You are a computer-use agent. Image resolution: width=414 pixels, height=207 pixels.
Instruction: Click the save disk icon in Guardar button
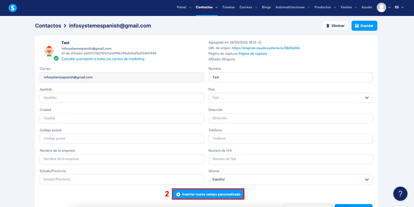(x=357, y=26)
